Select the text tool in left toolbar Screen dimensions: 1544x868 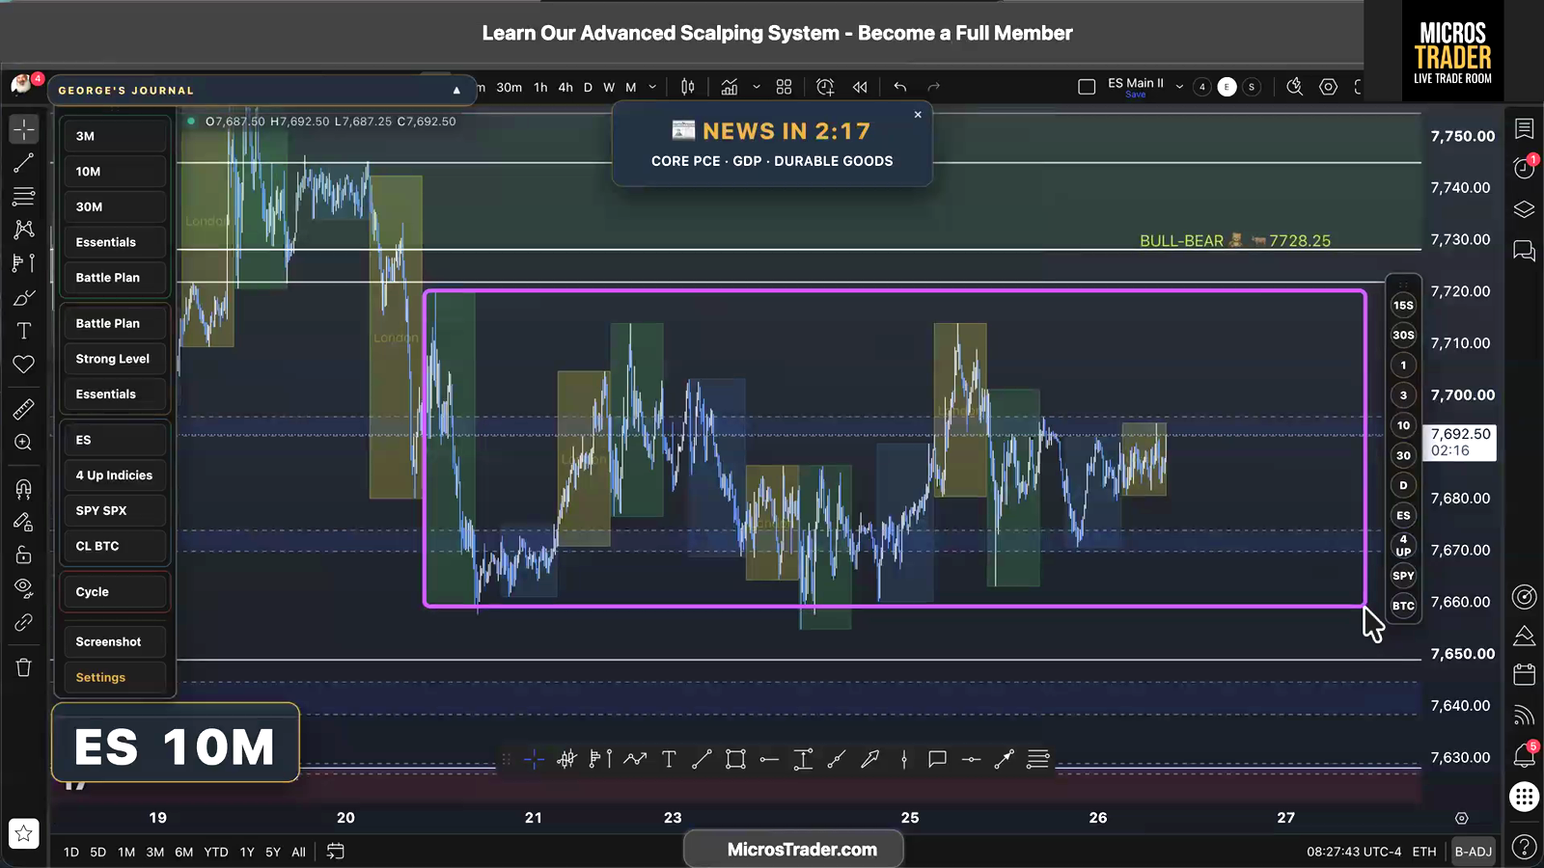pos(24,331)
